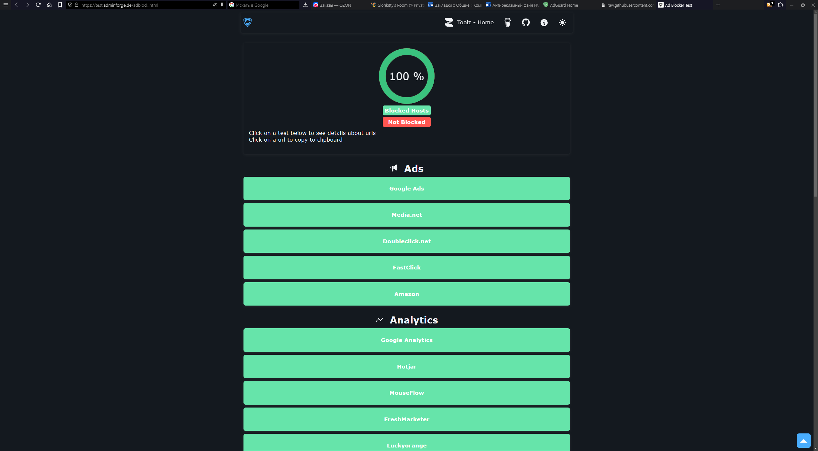
Task: Click the Analytics section heading
Action: point(414,320)
